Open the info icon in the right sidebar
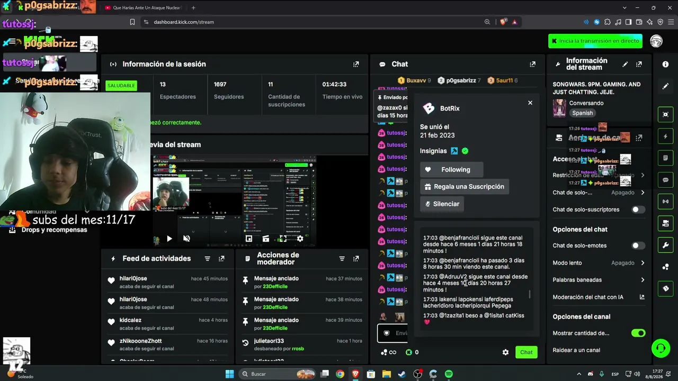 (665, 64)
